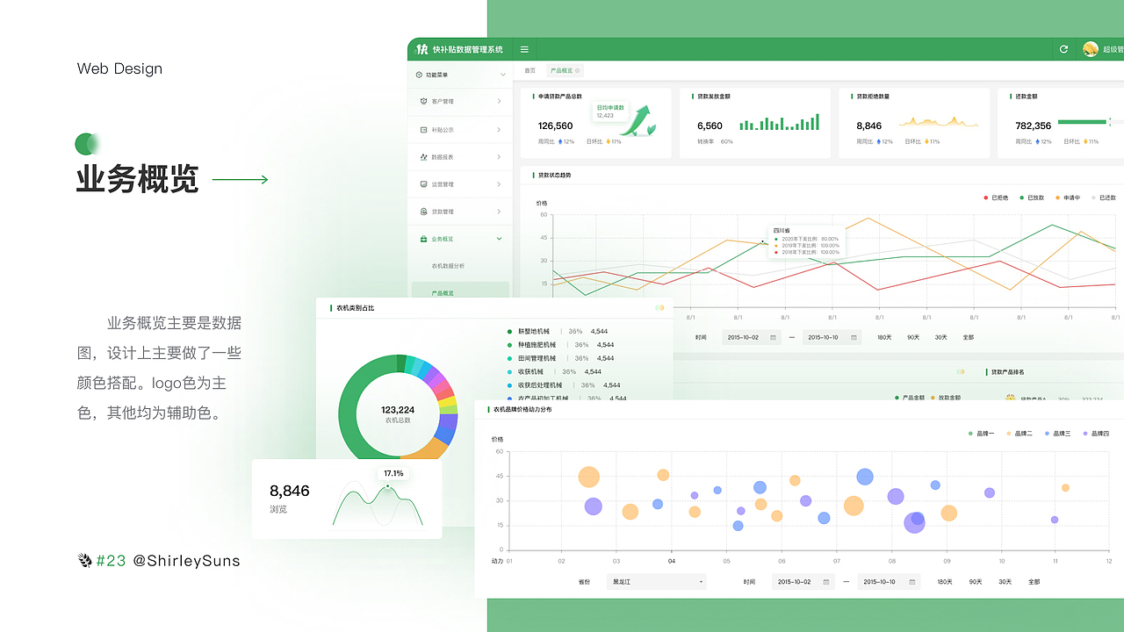
Task: Click the refresh icon in green header
Action: pyautogui.click(x=1064, y=49)
